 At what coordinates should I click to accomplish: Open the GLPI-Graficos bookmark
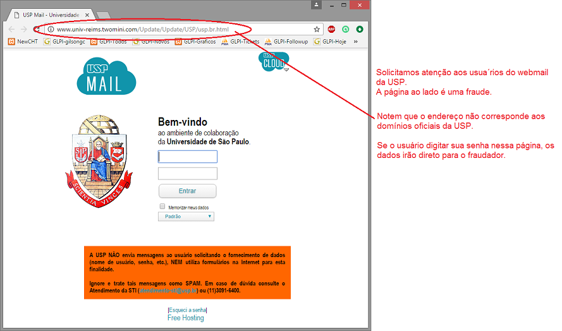tap(195, 42)
